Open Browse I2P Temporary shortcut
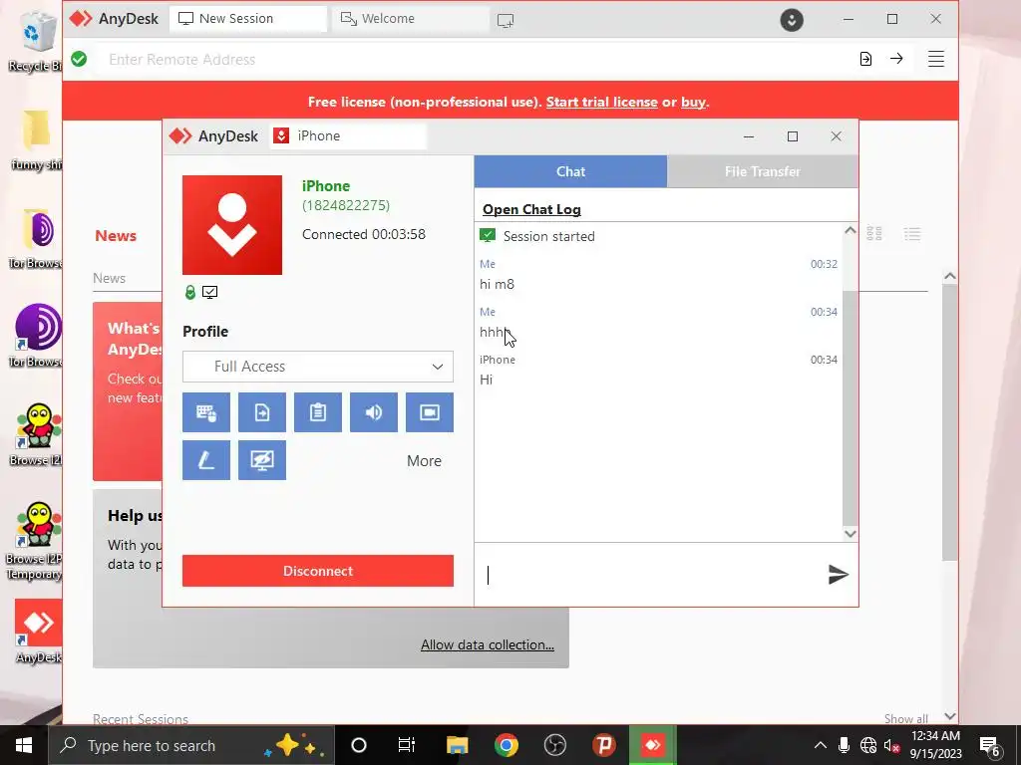The image size is (1021, 765). point(35,541)
